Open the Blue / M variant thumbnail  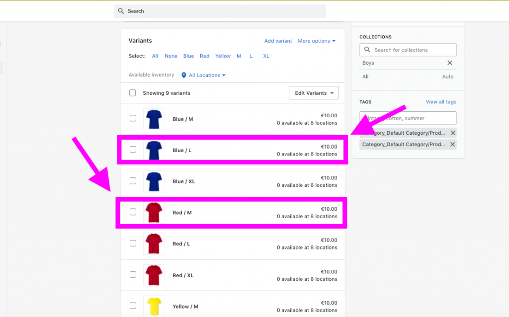[154, 119]
